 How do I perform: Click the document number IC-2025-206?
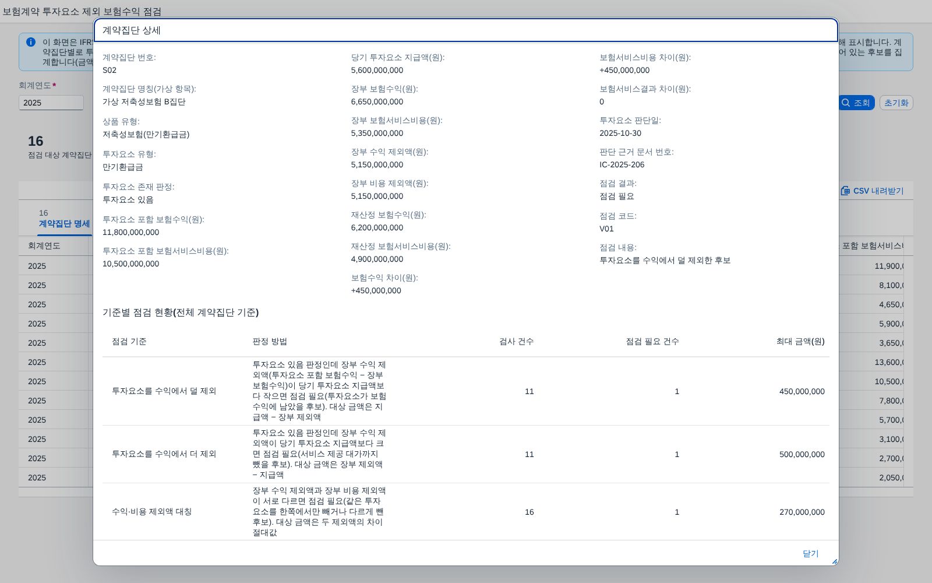tap(622, 165)
